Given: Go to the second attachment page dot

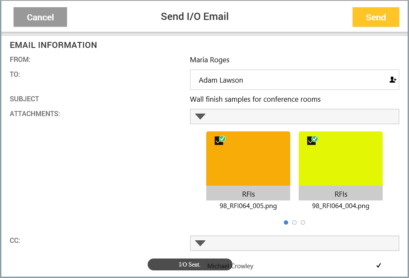Looking at the screenshot, I should click(294, 222).
